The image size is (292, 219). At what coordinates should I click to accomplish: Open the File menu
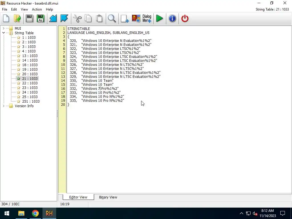[x=5, y=9]
